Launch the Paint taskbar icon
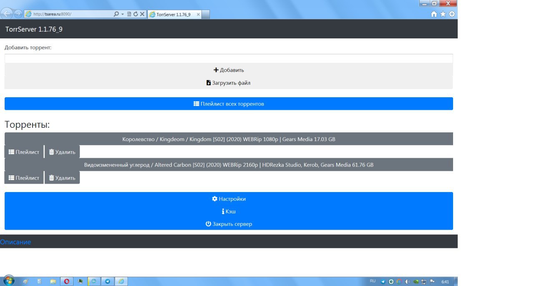Image resolution: width=534 pixels, height=286 pixels. click(26, 281)
